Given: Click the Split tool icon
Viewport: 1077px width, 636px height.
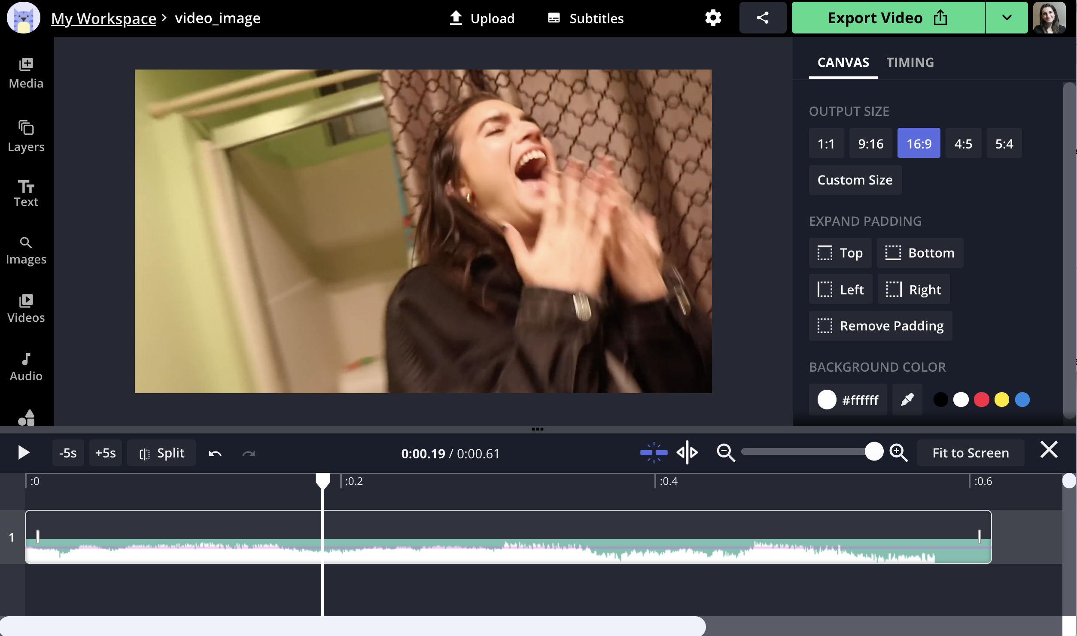Looking at the screenshot, I should [144, 453].
